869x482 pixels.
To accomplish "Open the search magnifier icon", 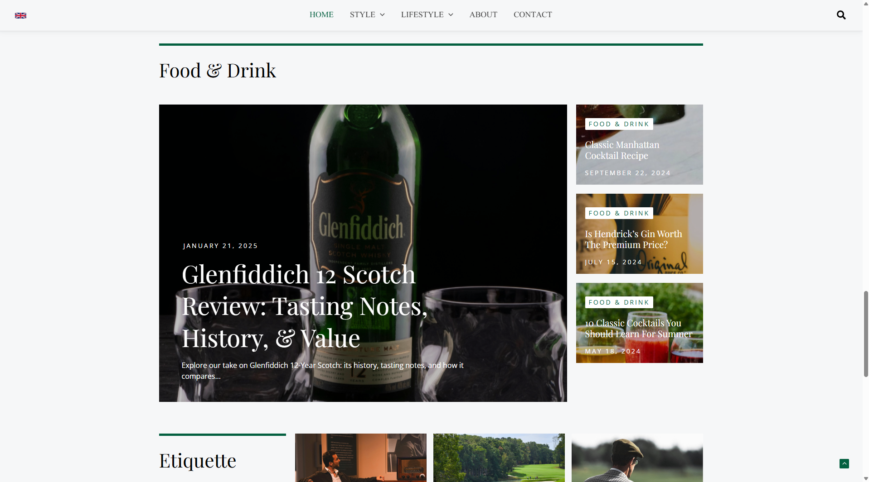I will 841,15.
